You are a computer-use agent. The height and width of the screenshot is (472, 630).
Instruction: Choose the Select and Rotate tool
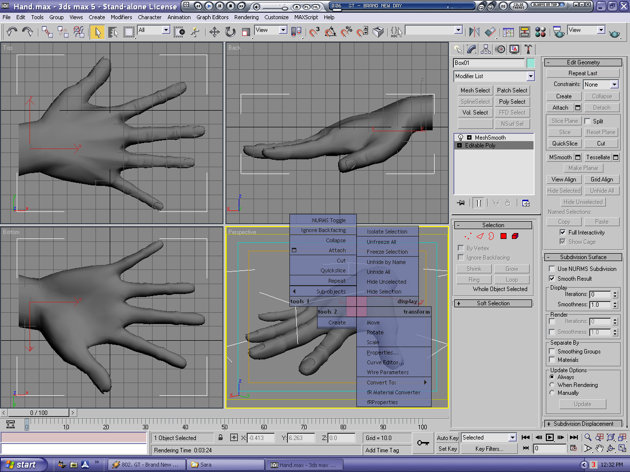click(x=230, y=32)
